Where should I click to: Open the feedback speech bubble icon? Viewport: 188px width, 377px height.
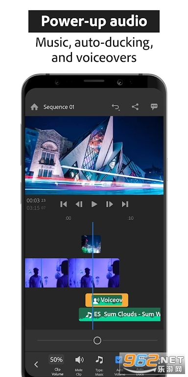(x=154, y=107)
